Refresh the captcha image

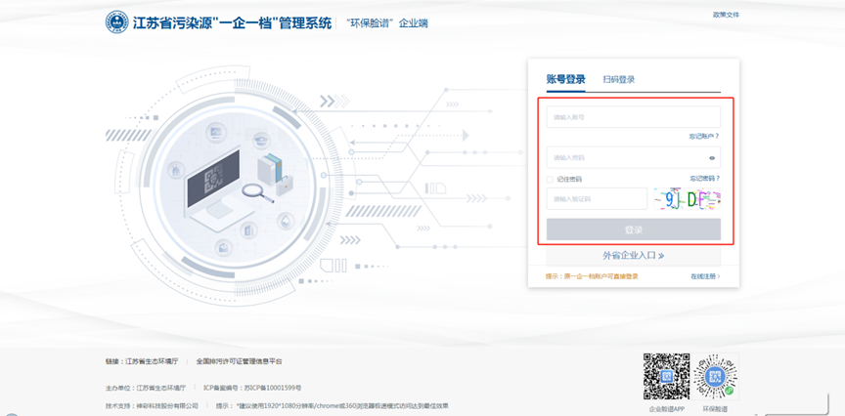coord(688,199)
